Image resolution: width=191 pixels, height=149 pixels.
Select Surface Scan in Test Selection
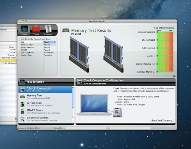(x=45, y=104)
